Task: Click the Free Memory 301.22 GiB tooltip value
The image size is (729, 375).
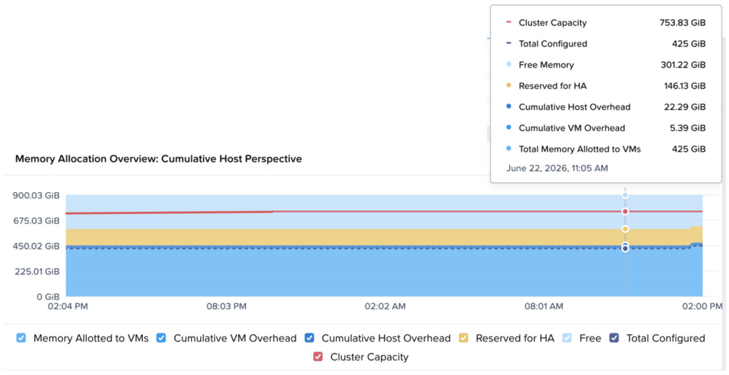Action: 683,65
